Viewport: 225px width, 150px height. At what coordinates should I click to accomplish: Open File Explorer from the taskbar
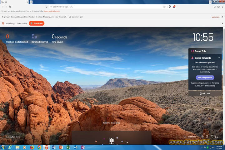[17, 147]
